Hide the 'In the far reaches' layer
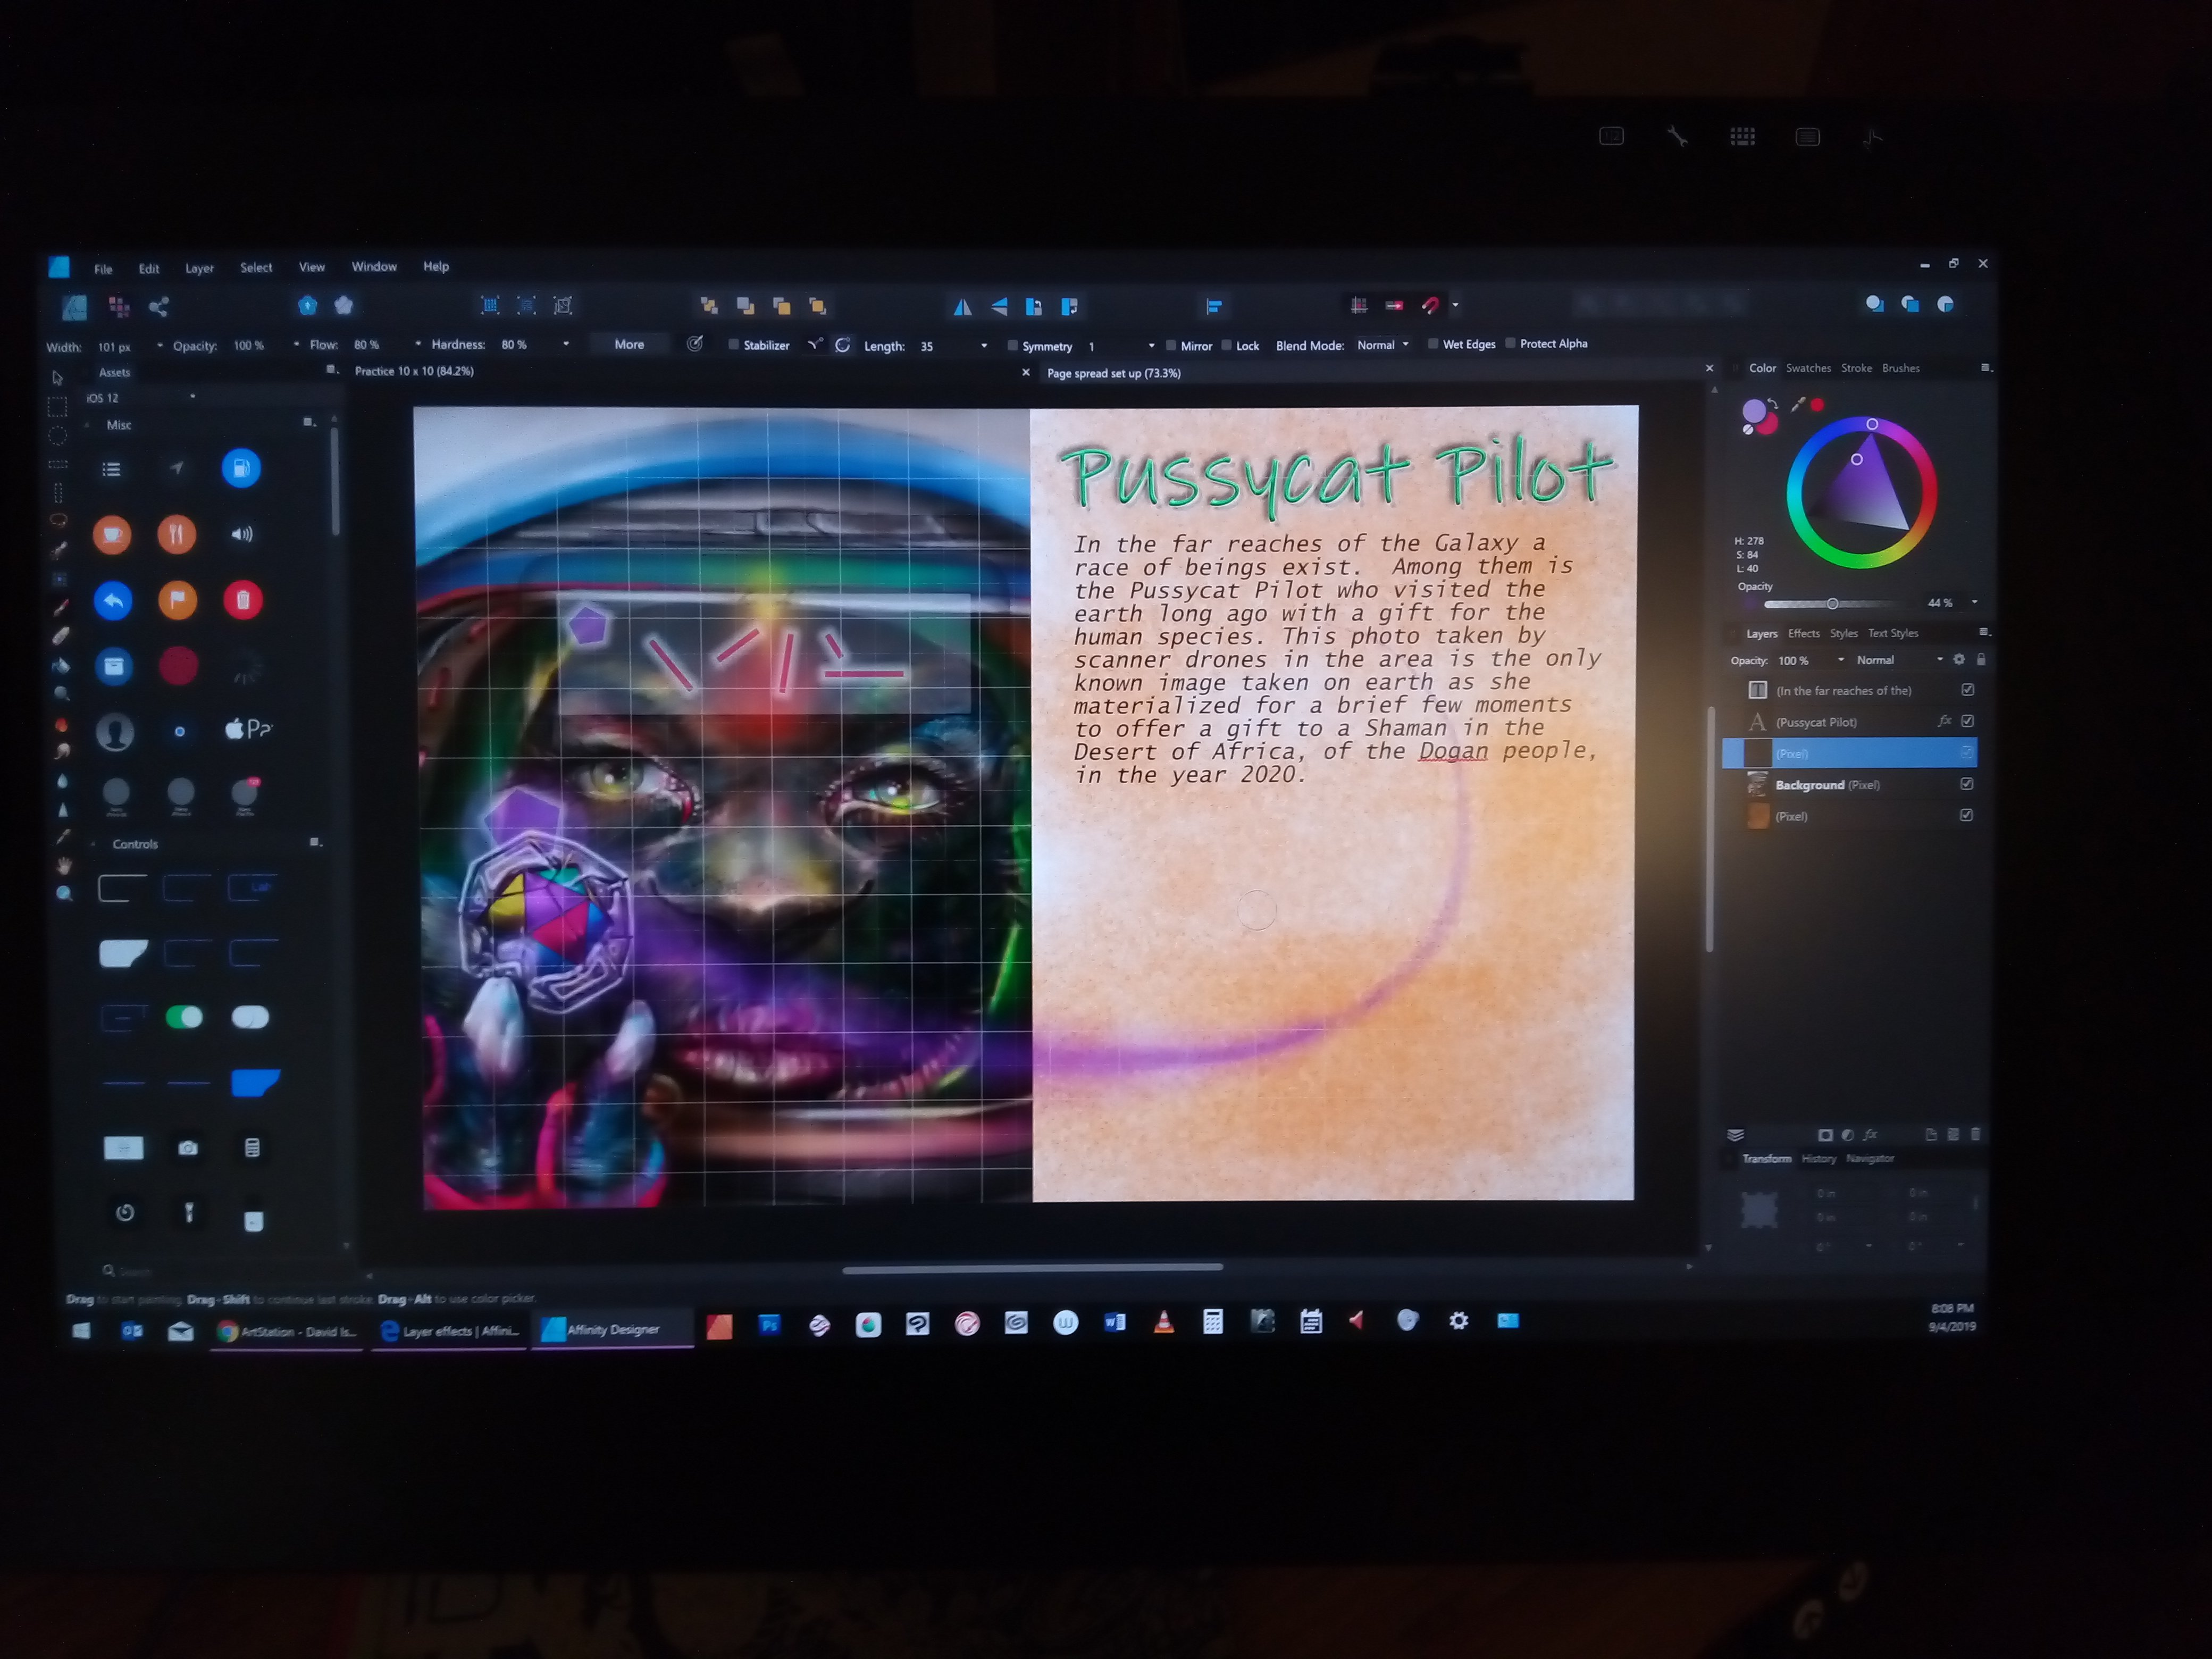2212x1659 pixels. coord(1967,690)
